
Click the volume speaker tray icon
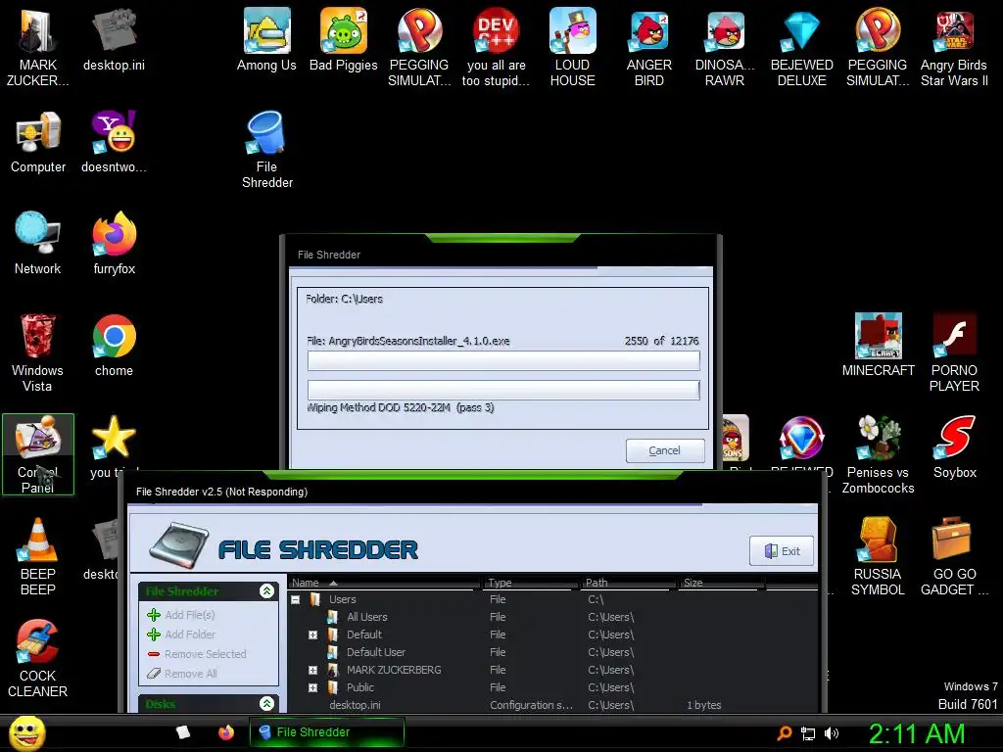(x=831, y=733)
